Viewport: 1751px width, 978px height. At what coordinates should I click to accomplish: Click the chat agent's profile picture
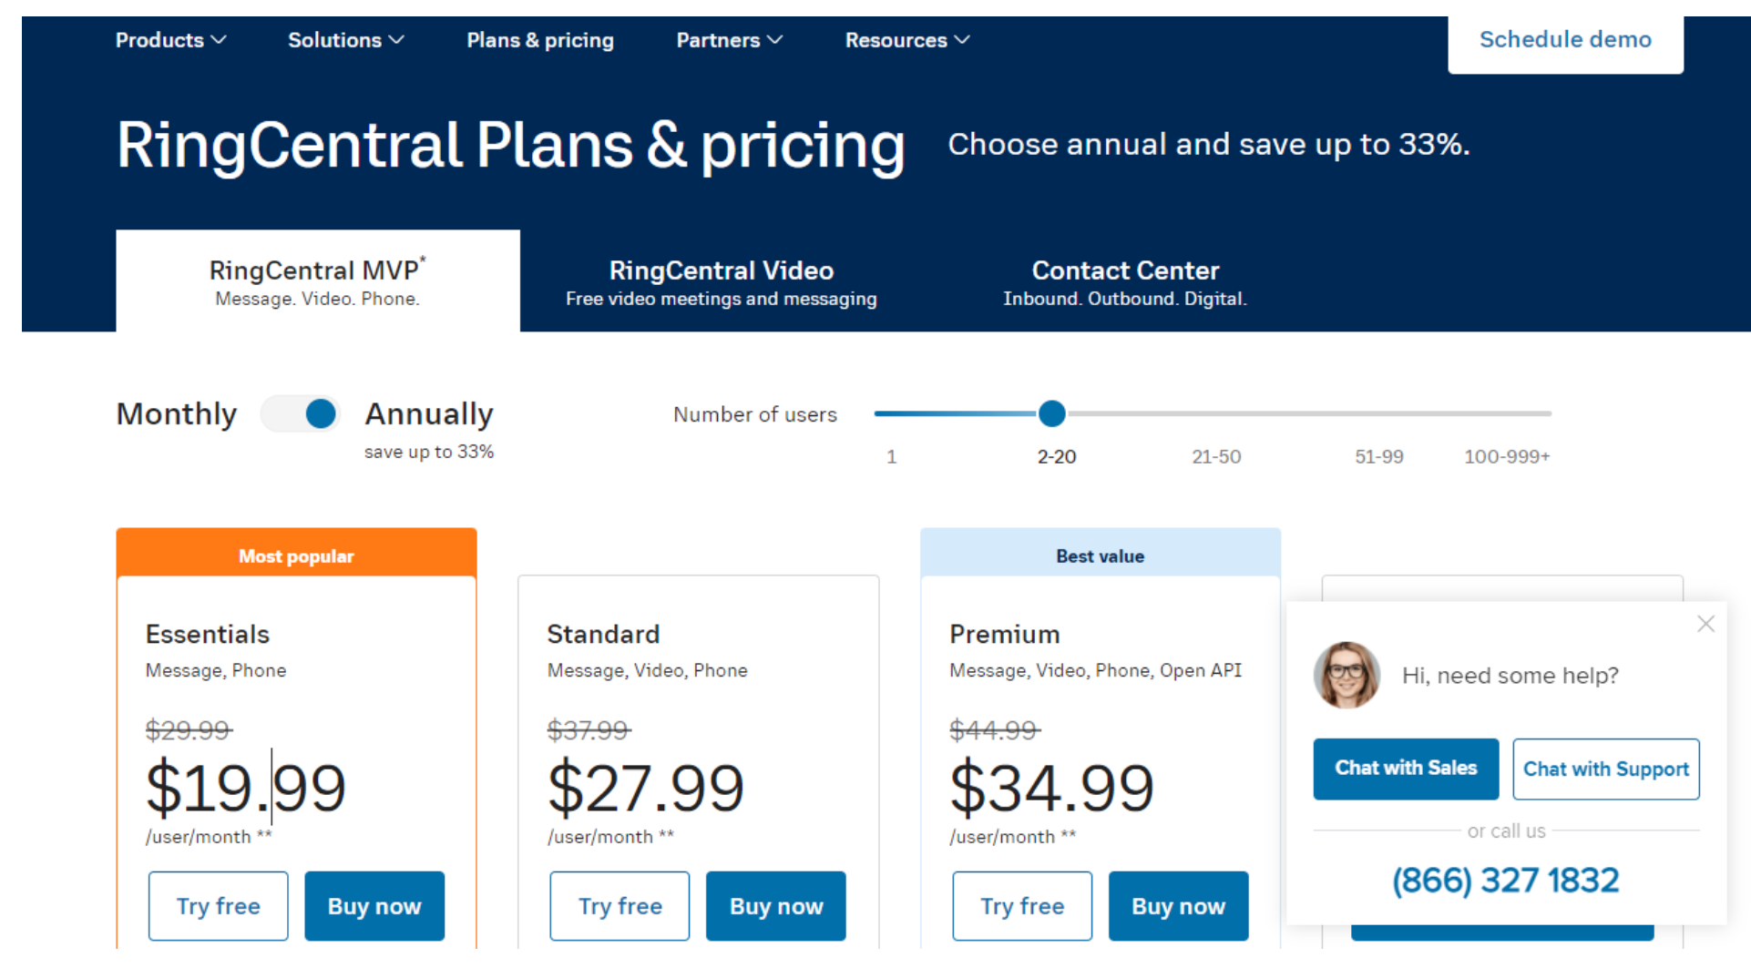click(x=1347, y=676)
